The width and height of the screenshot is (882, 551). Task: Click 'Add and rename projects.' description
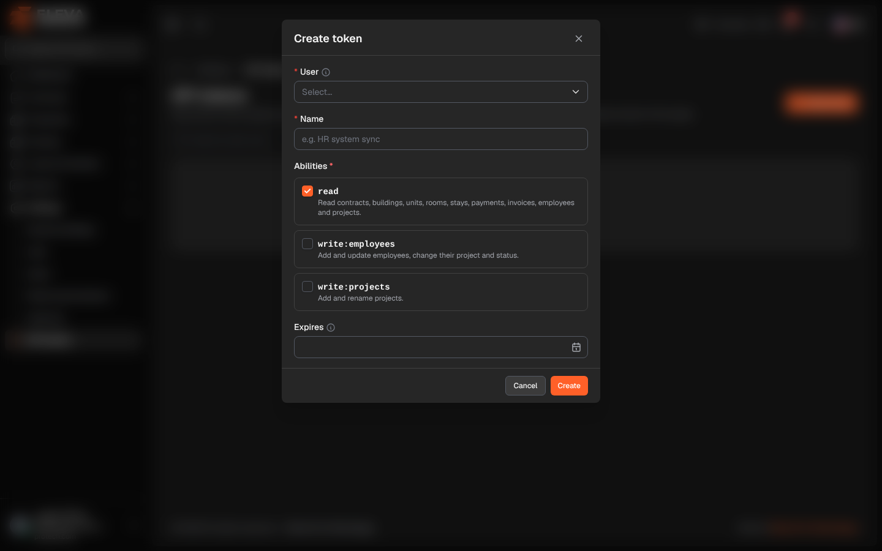point(361,298)
